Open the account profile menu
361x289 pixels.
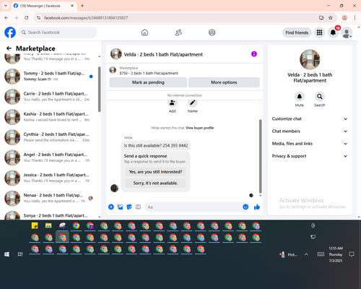347,33
